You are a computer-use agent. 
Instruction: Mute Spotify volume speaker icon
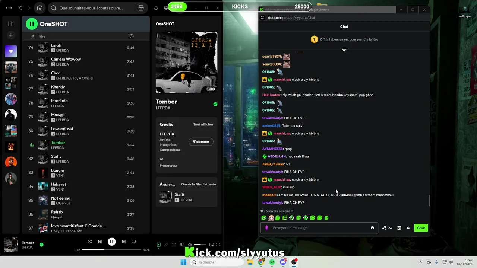(189, 245)
